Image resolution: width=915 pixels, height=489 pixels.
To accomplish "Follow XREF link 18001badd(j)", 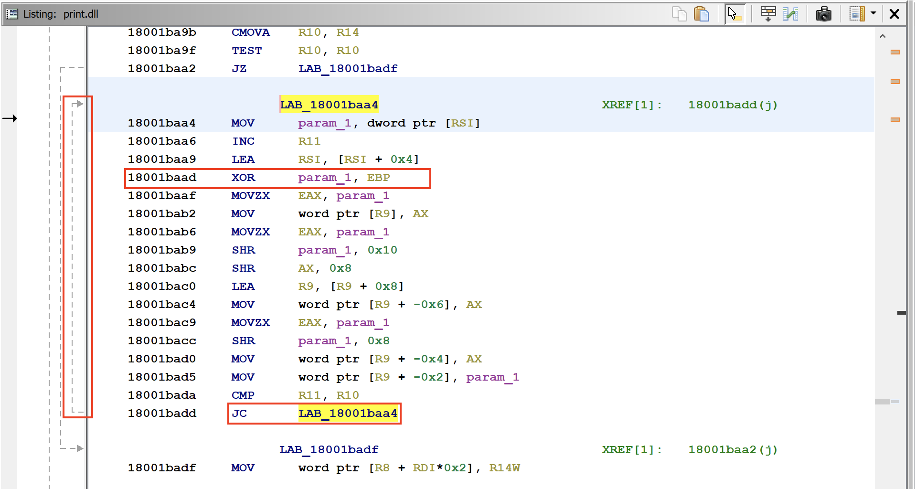I will tap(733, 105).
